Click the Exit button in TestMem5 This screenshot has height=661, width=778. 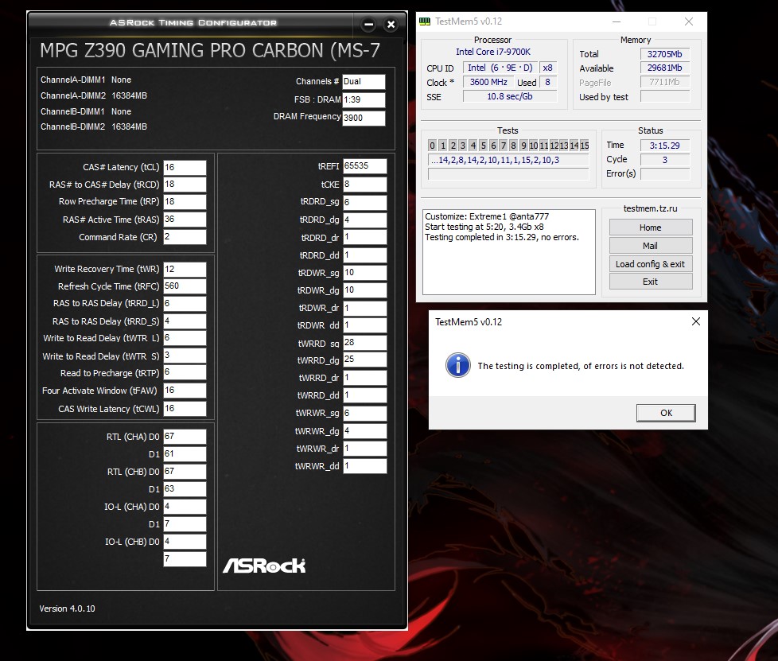[651, 282]
